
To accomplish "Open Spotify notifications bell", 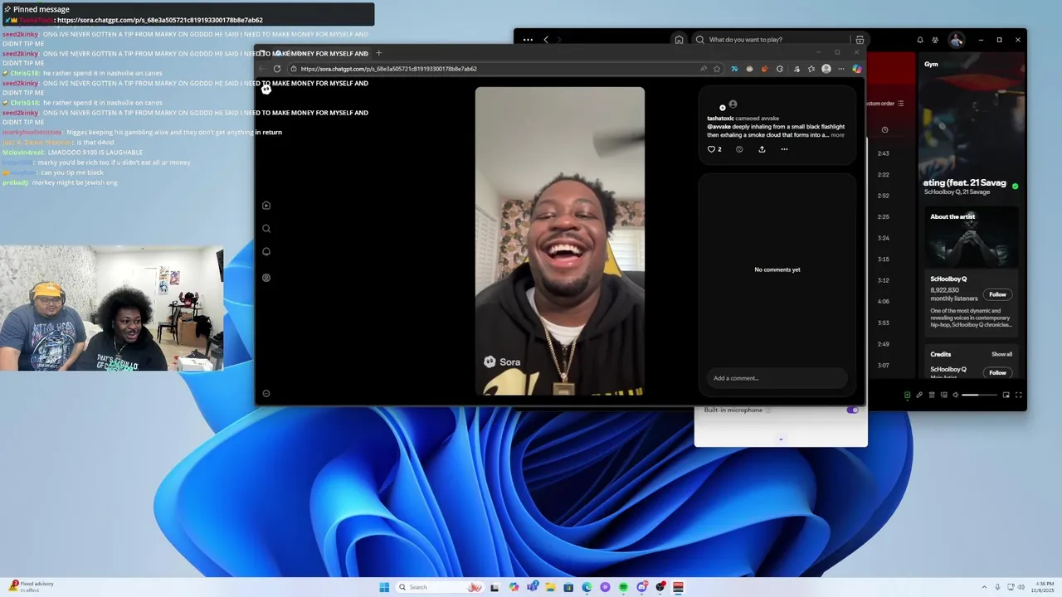I will (920, 40).
